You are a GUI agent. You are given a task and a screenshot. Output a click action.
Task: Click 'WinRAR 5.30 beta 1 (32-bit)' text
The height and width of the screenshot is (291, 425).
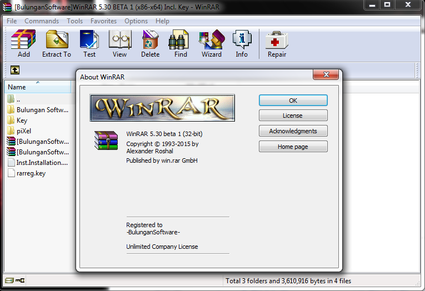pyautogui.click(x=164, y=134)
